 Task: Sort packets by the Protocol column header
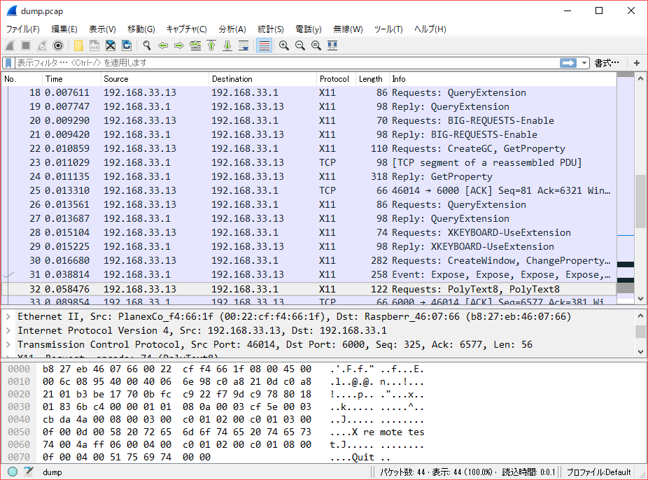click(334, 79)
